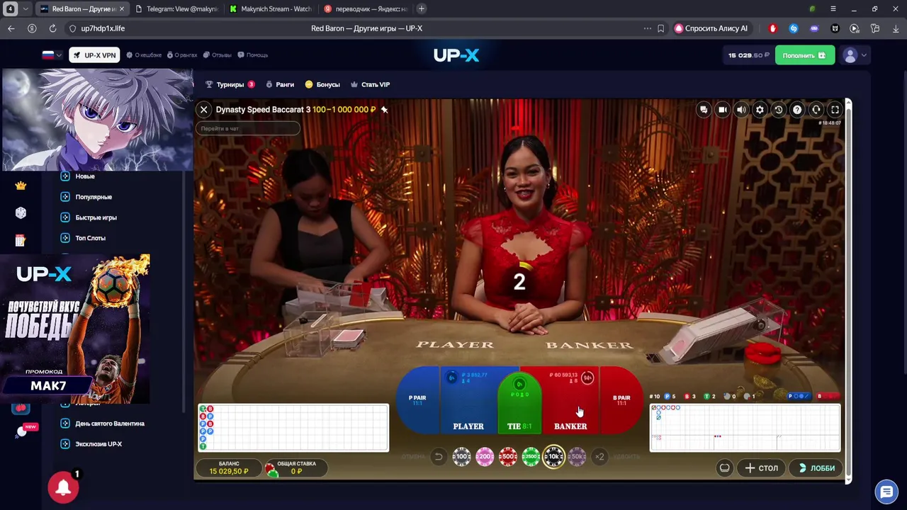Mark the game as favorite star icon
The width and height of the screenshot is (907, 510).
384,110
